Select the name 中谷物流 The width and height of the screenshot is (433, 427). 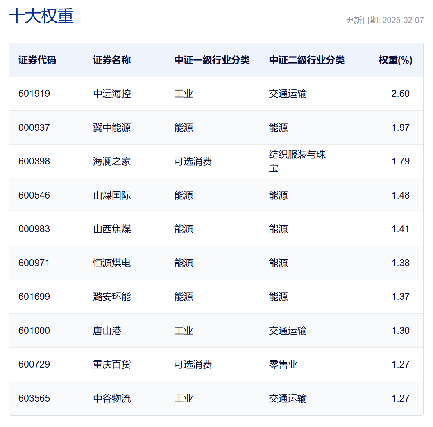pyautogui.click(x=112, y=399)
